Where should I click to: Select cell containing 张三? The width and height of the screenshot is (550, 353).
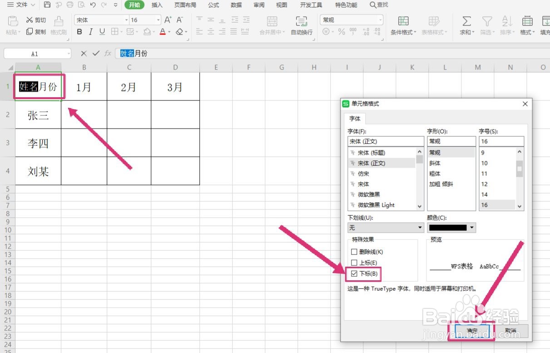tap(38, 115)
